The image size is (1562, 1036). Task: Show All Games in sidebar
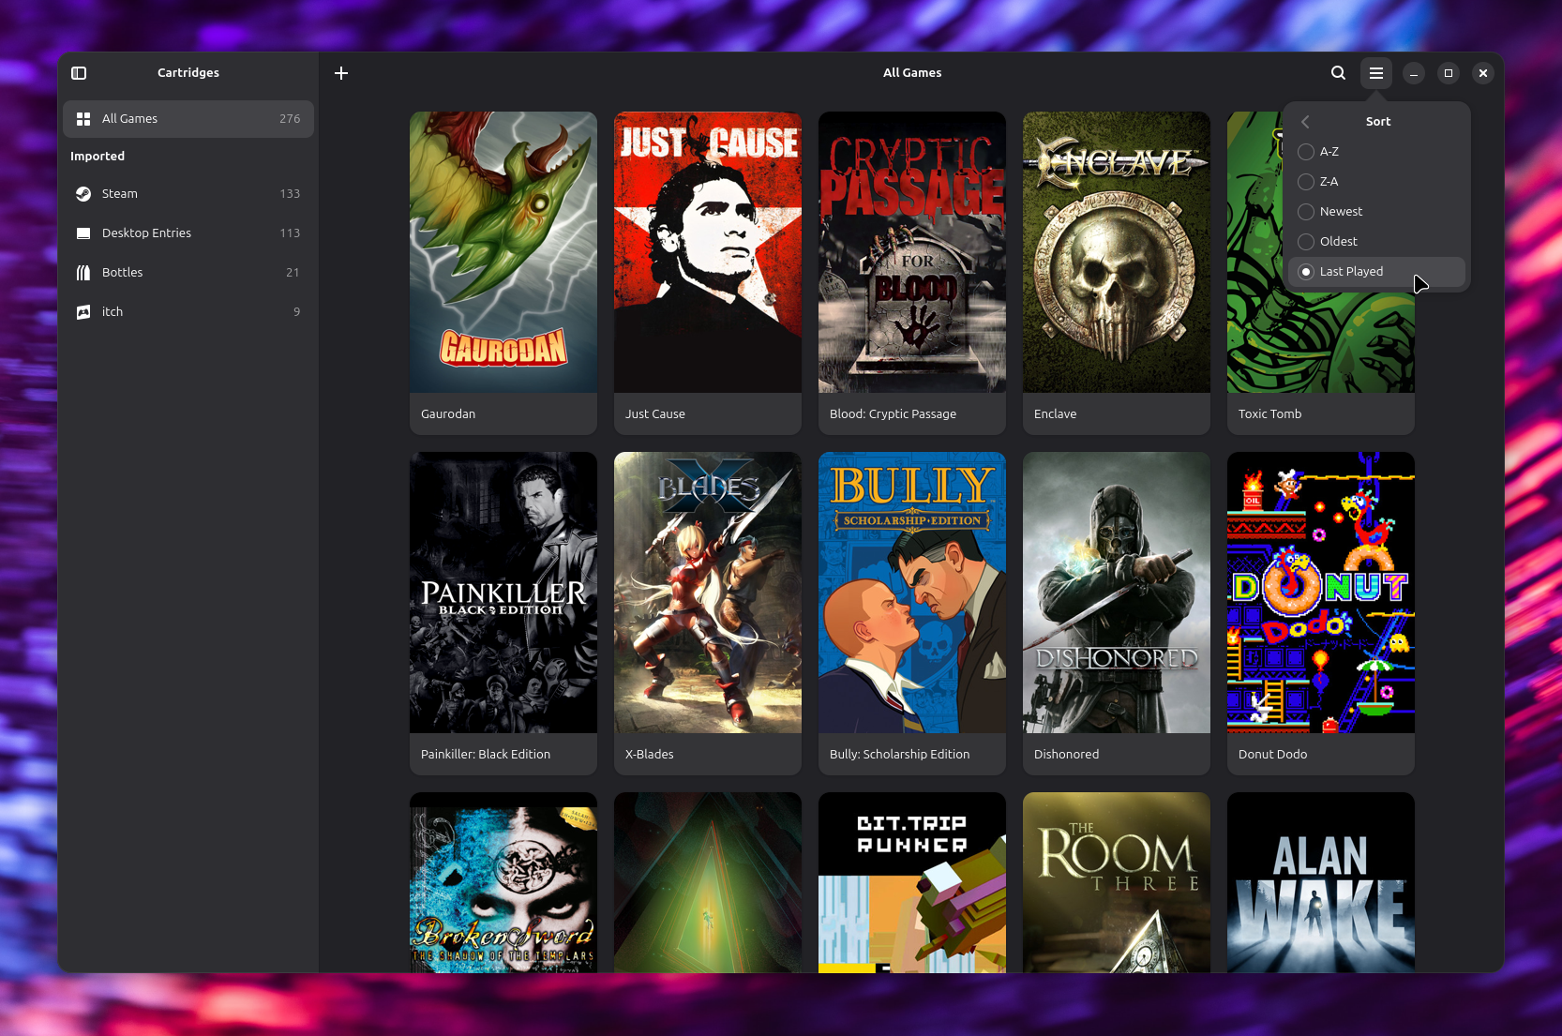point(188,119)
